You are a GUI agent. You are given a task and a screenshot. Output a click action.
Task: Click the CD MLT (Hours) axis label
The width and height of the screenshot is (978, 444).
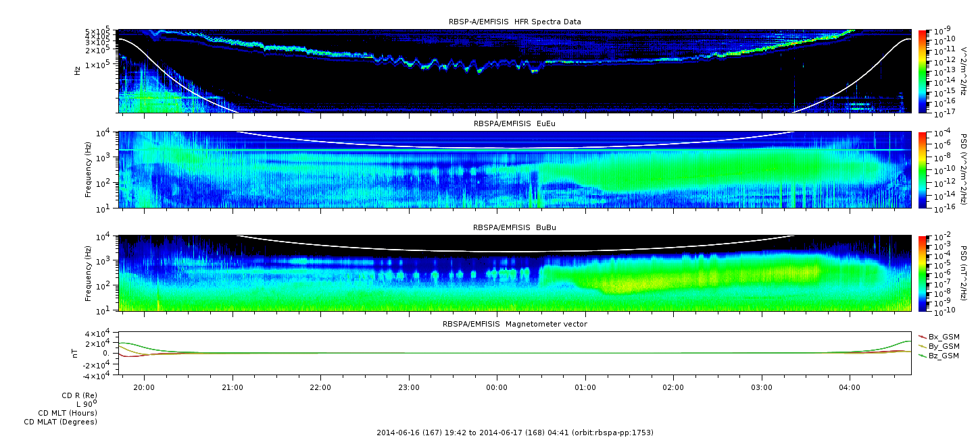pos(67,413)
